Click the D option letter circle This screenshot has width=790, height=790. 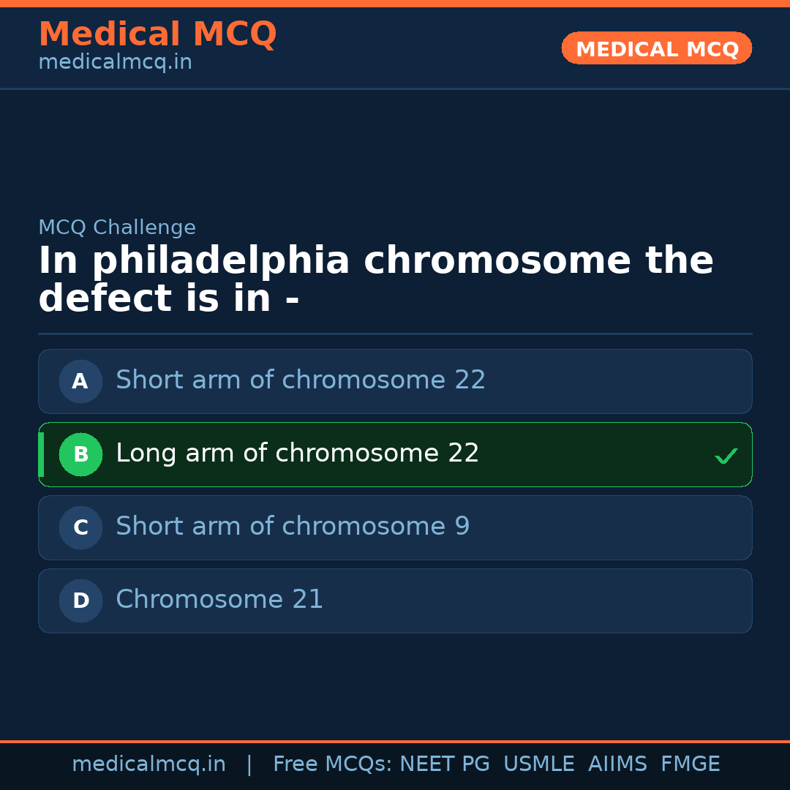(x=80, y=601)
